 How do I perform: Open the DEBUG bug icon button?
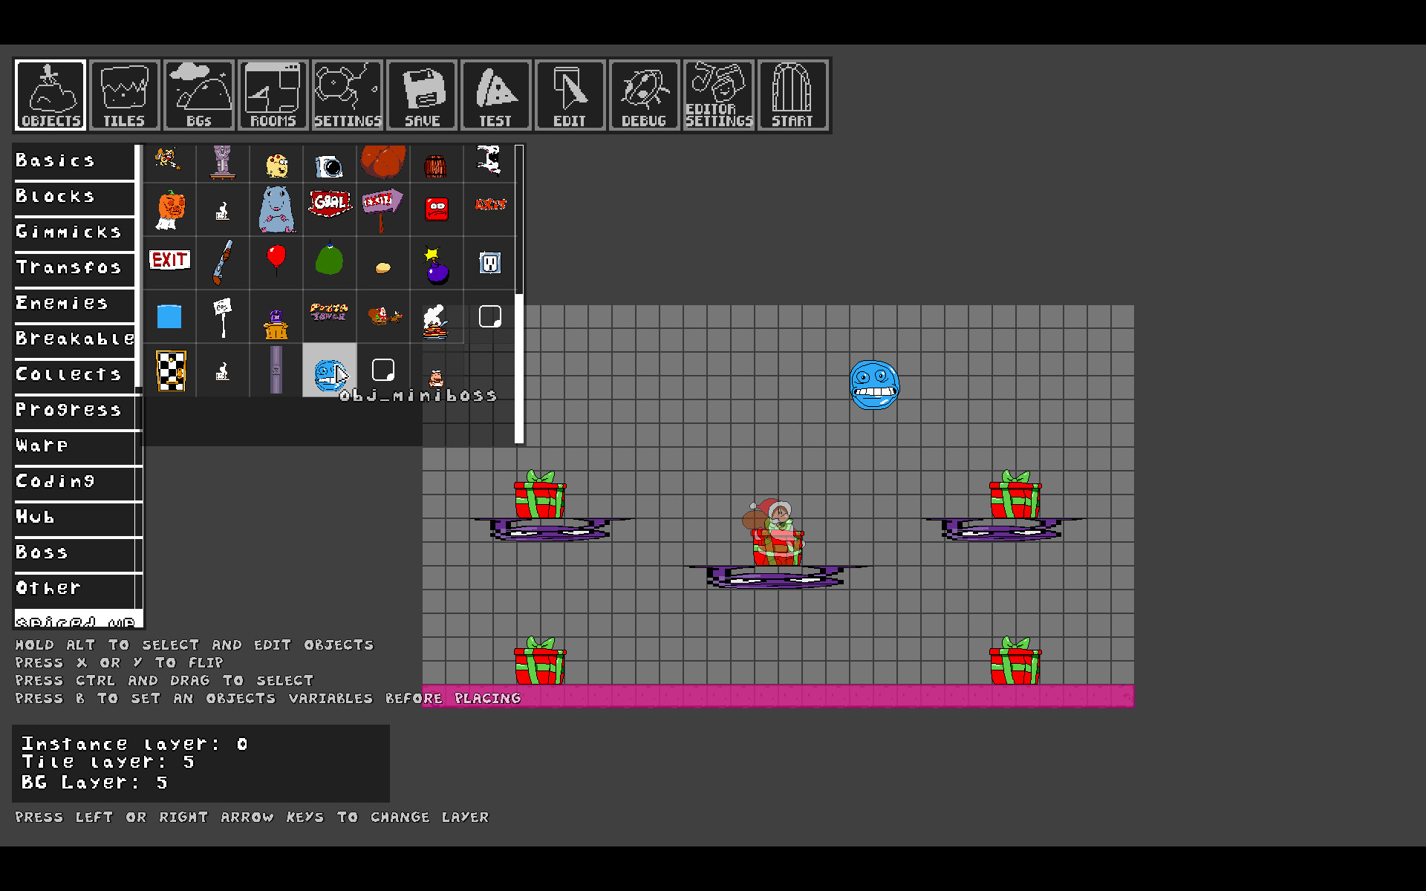[644, 95]
